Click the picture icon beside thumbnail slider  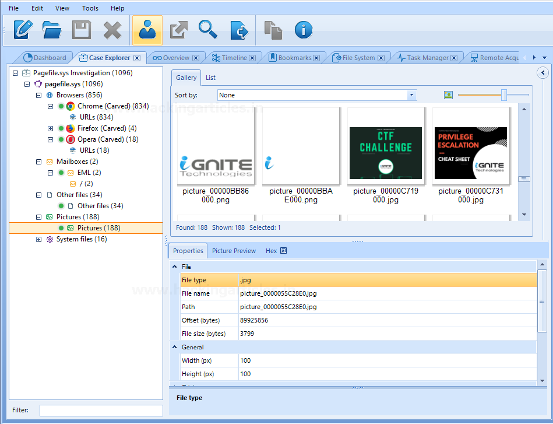click(x=448, y=95)
